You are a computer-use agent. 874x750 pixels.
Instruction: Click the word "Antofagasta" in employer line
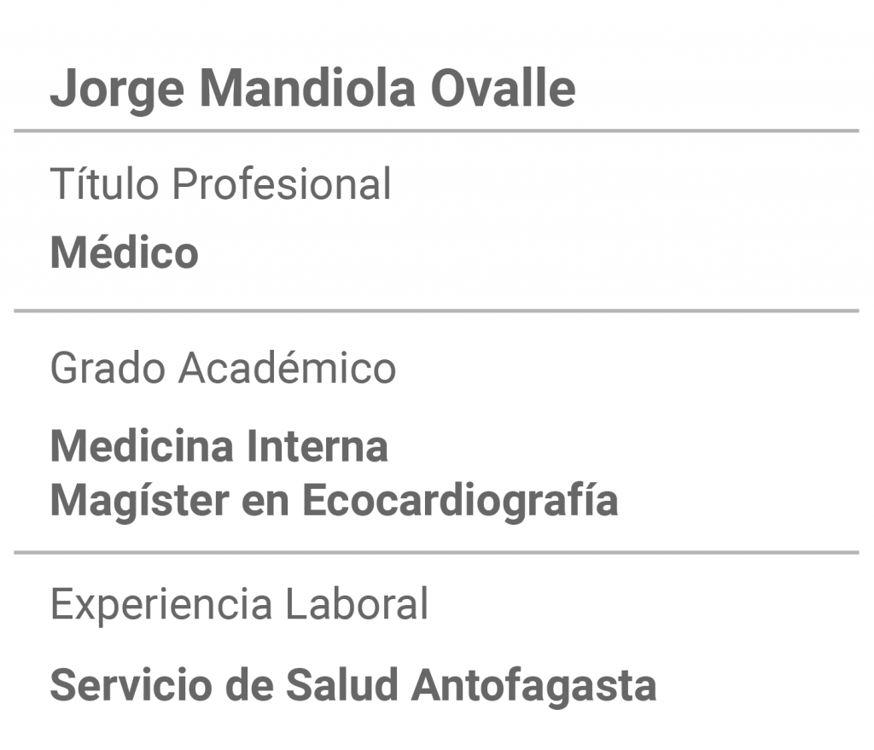[x=534, y=687]
